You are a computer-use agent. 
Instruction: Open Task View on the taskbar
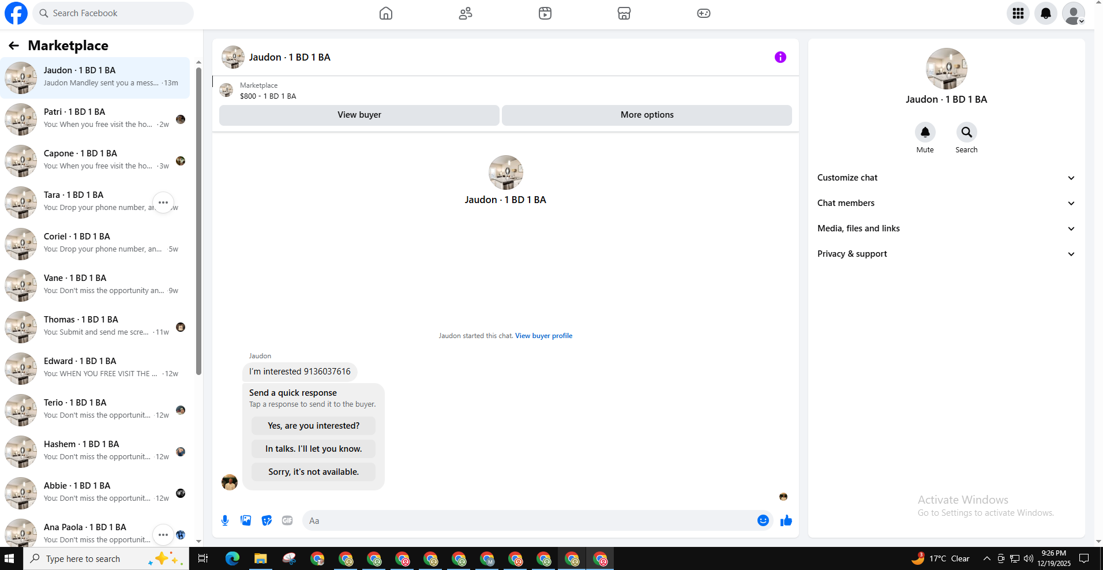203,558
